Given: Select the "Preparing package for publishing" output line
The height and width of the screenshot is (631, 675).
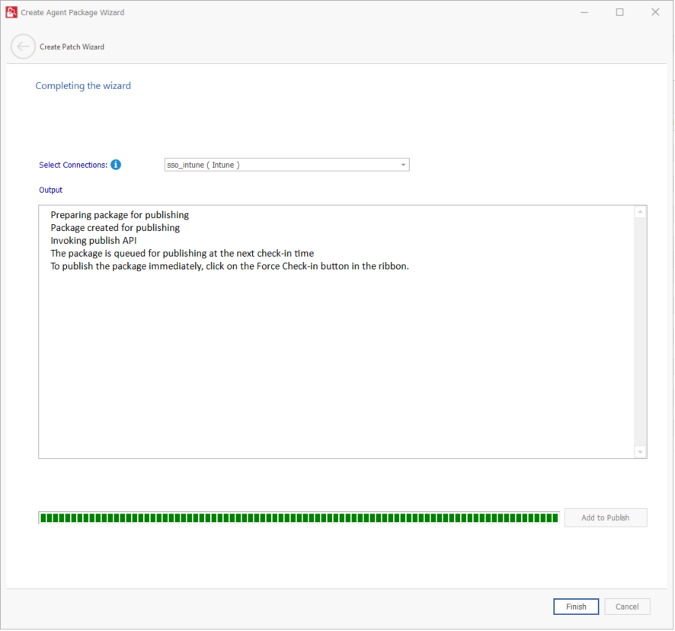Looking at the screenshot, I should 120,215.
